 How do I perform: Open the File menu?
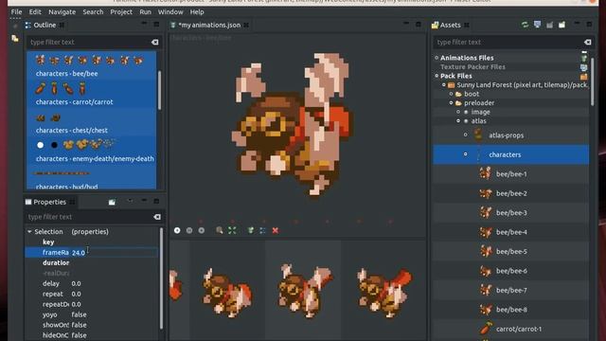[16, 12]
